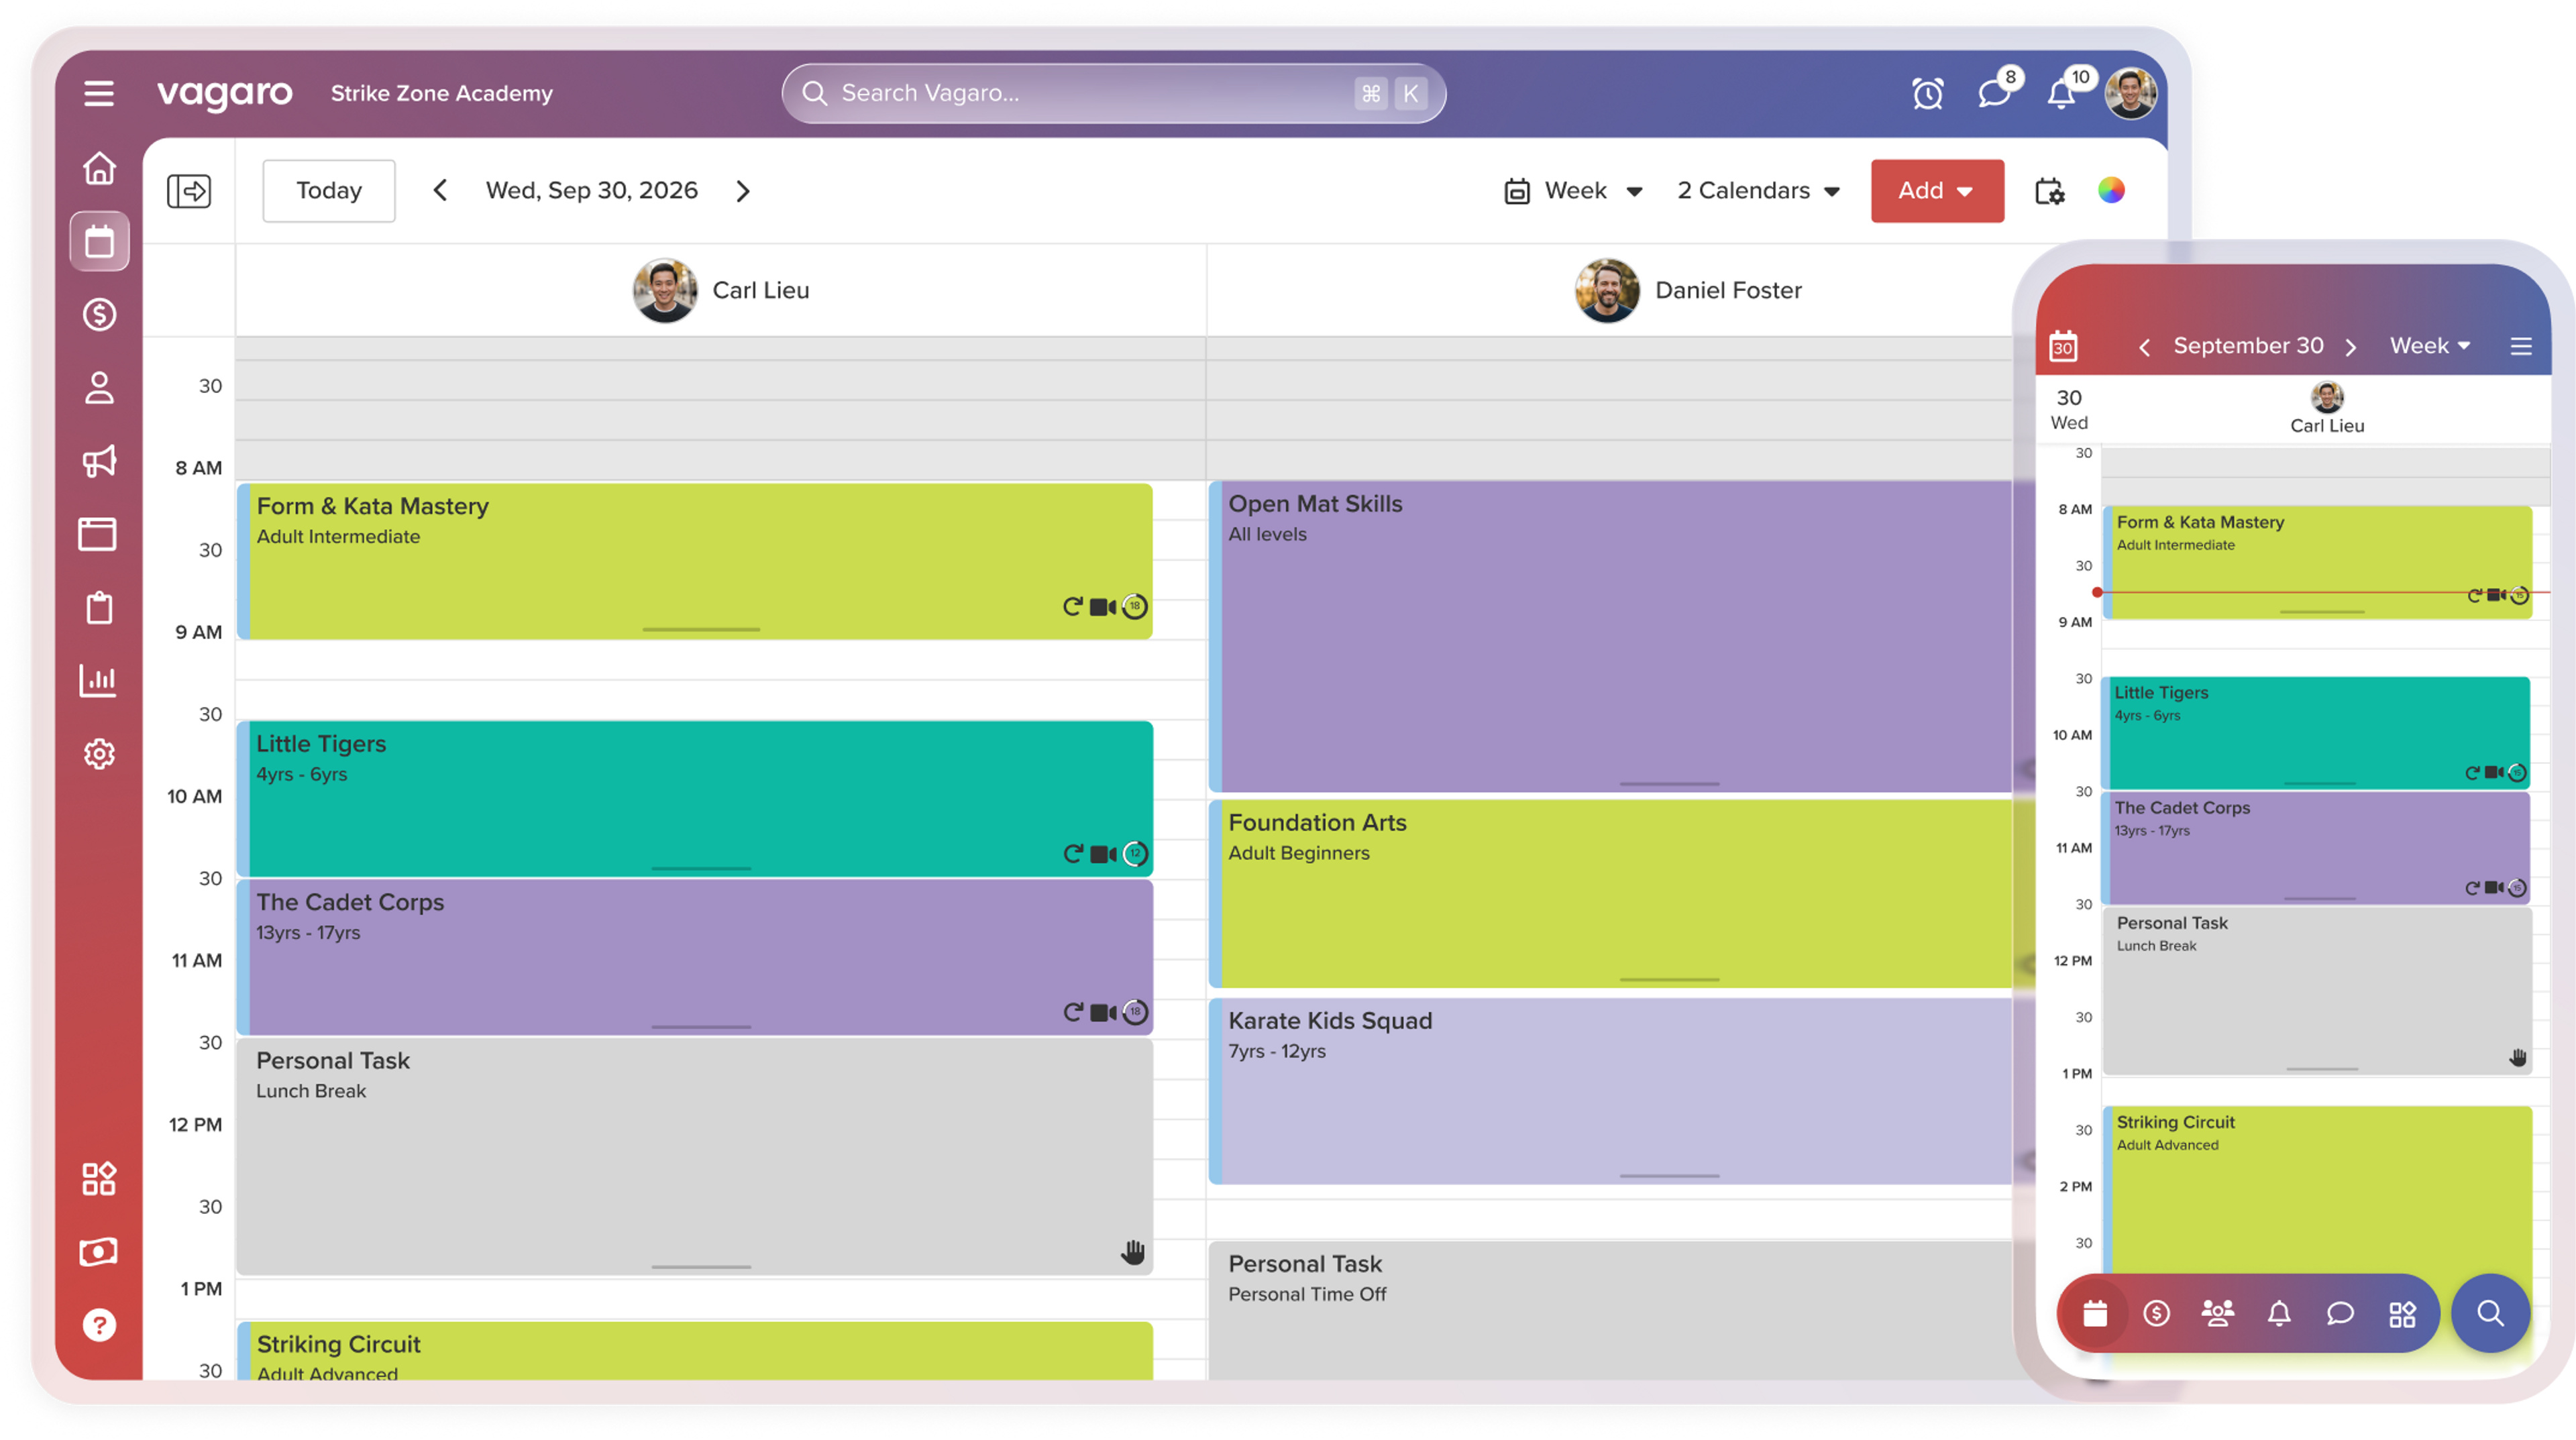The width and height of the screenshot is (2576, 1440).
Task: Select the mobile Calendar tab
Action: (2095, 1313)
